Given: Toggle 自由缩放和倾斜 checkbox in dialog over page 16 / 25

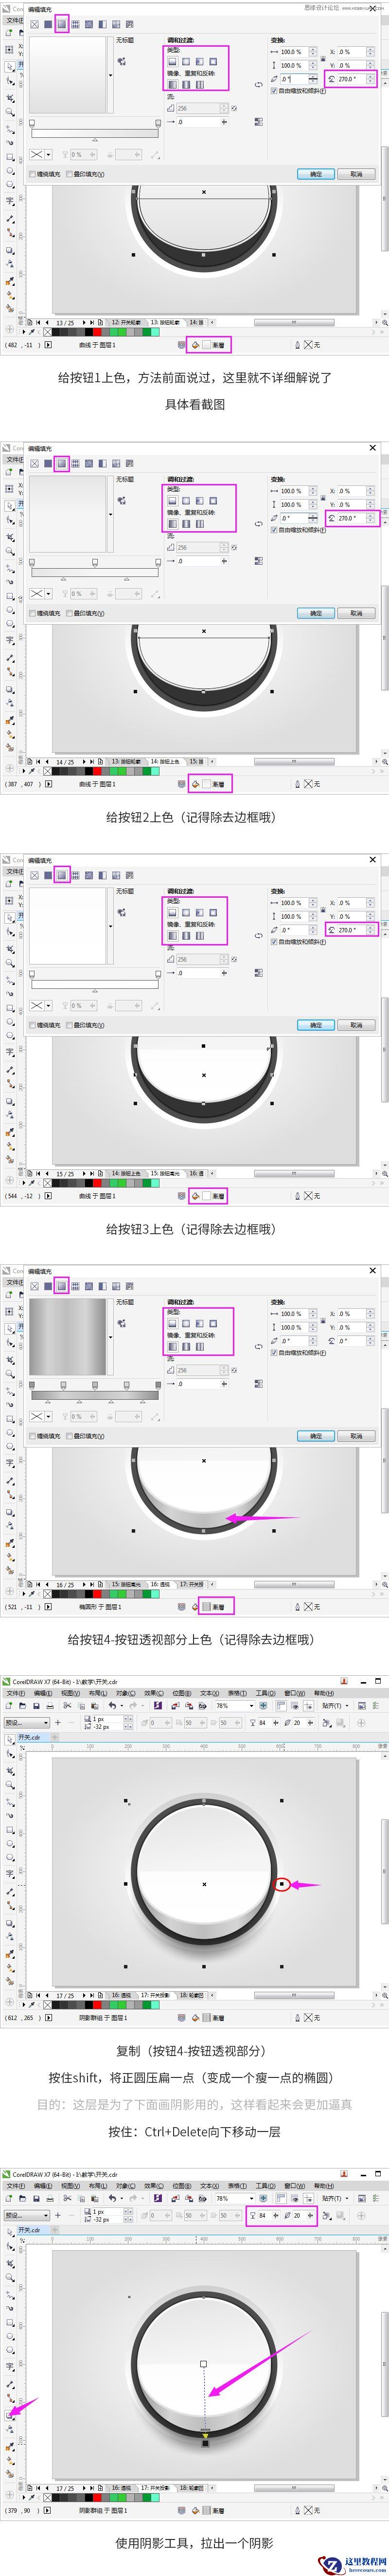Looking at the screenshot, I should point(274,1352).
